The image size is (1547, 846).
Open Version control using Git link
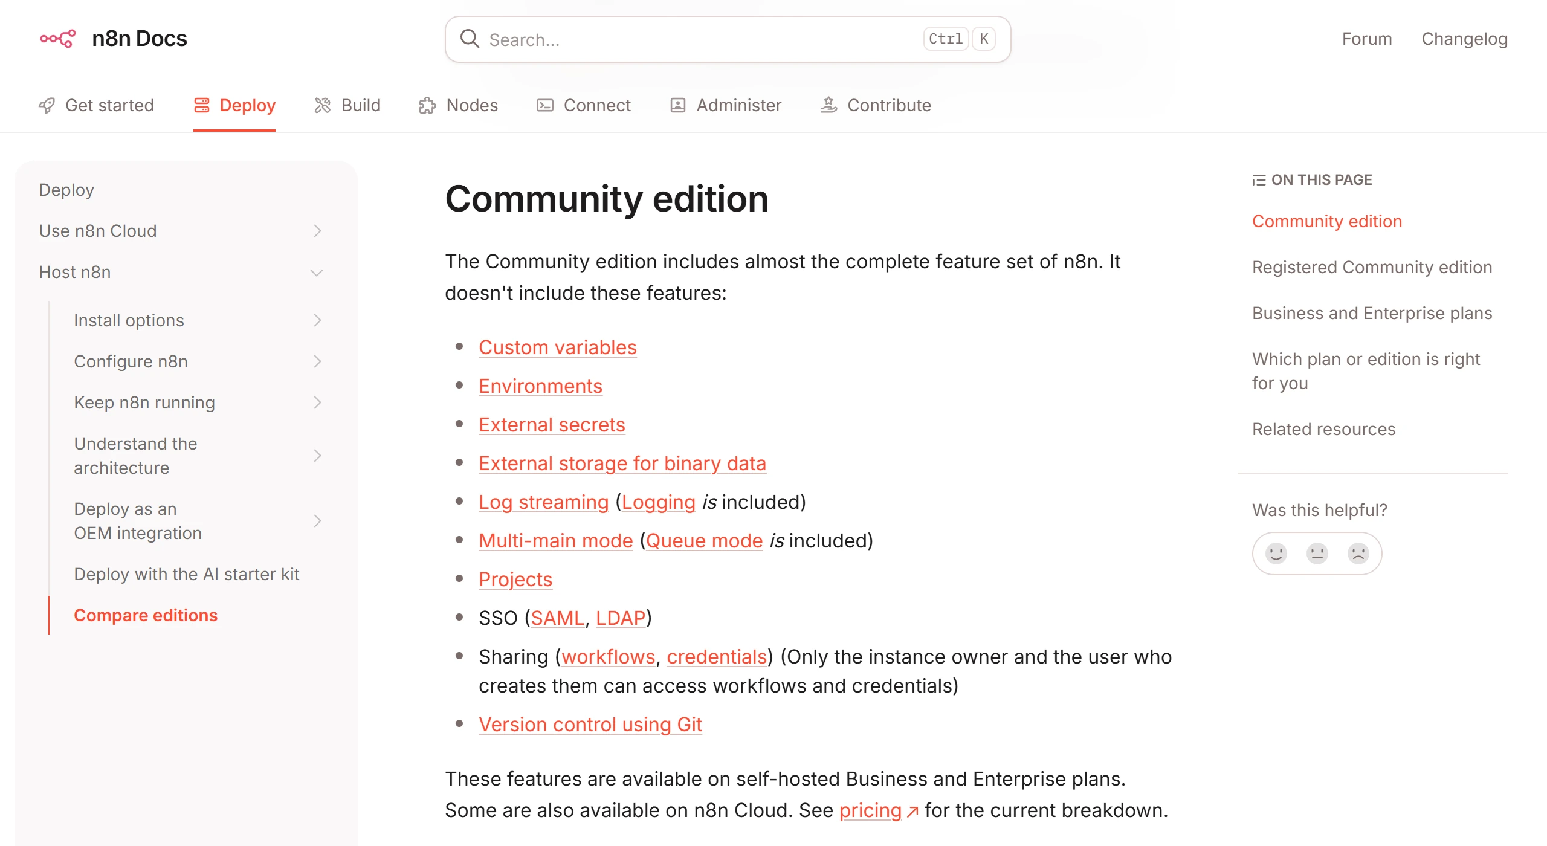[x=590, y=725]
